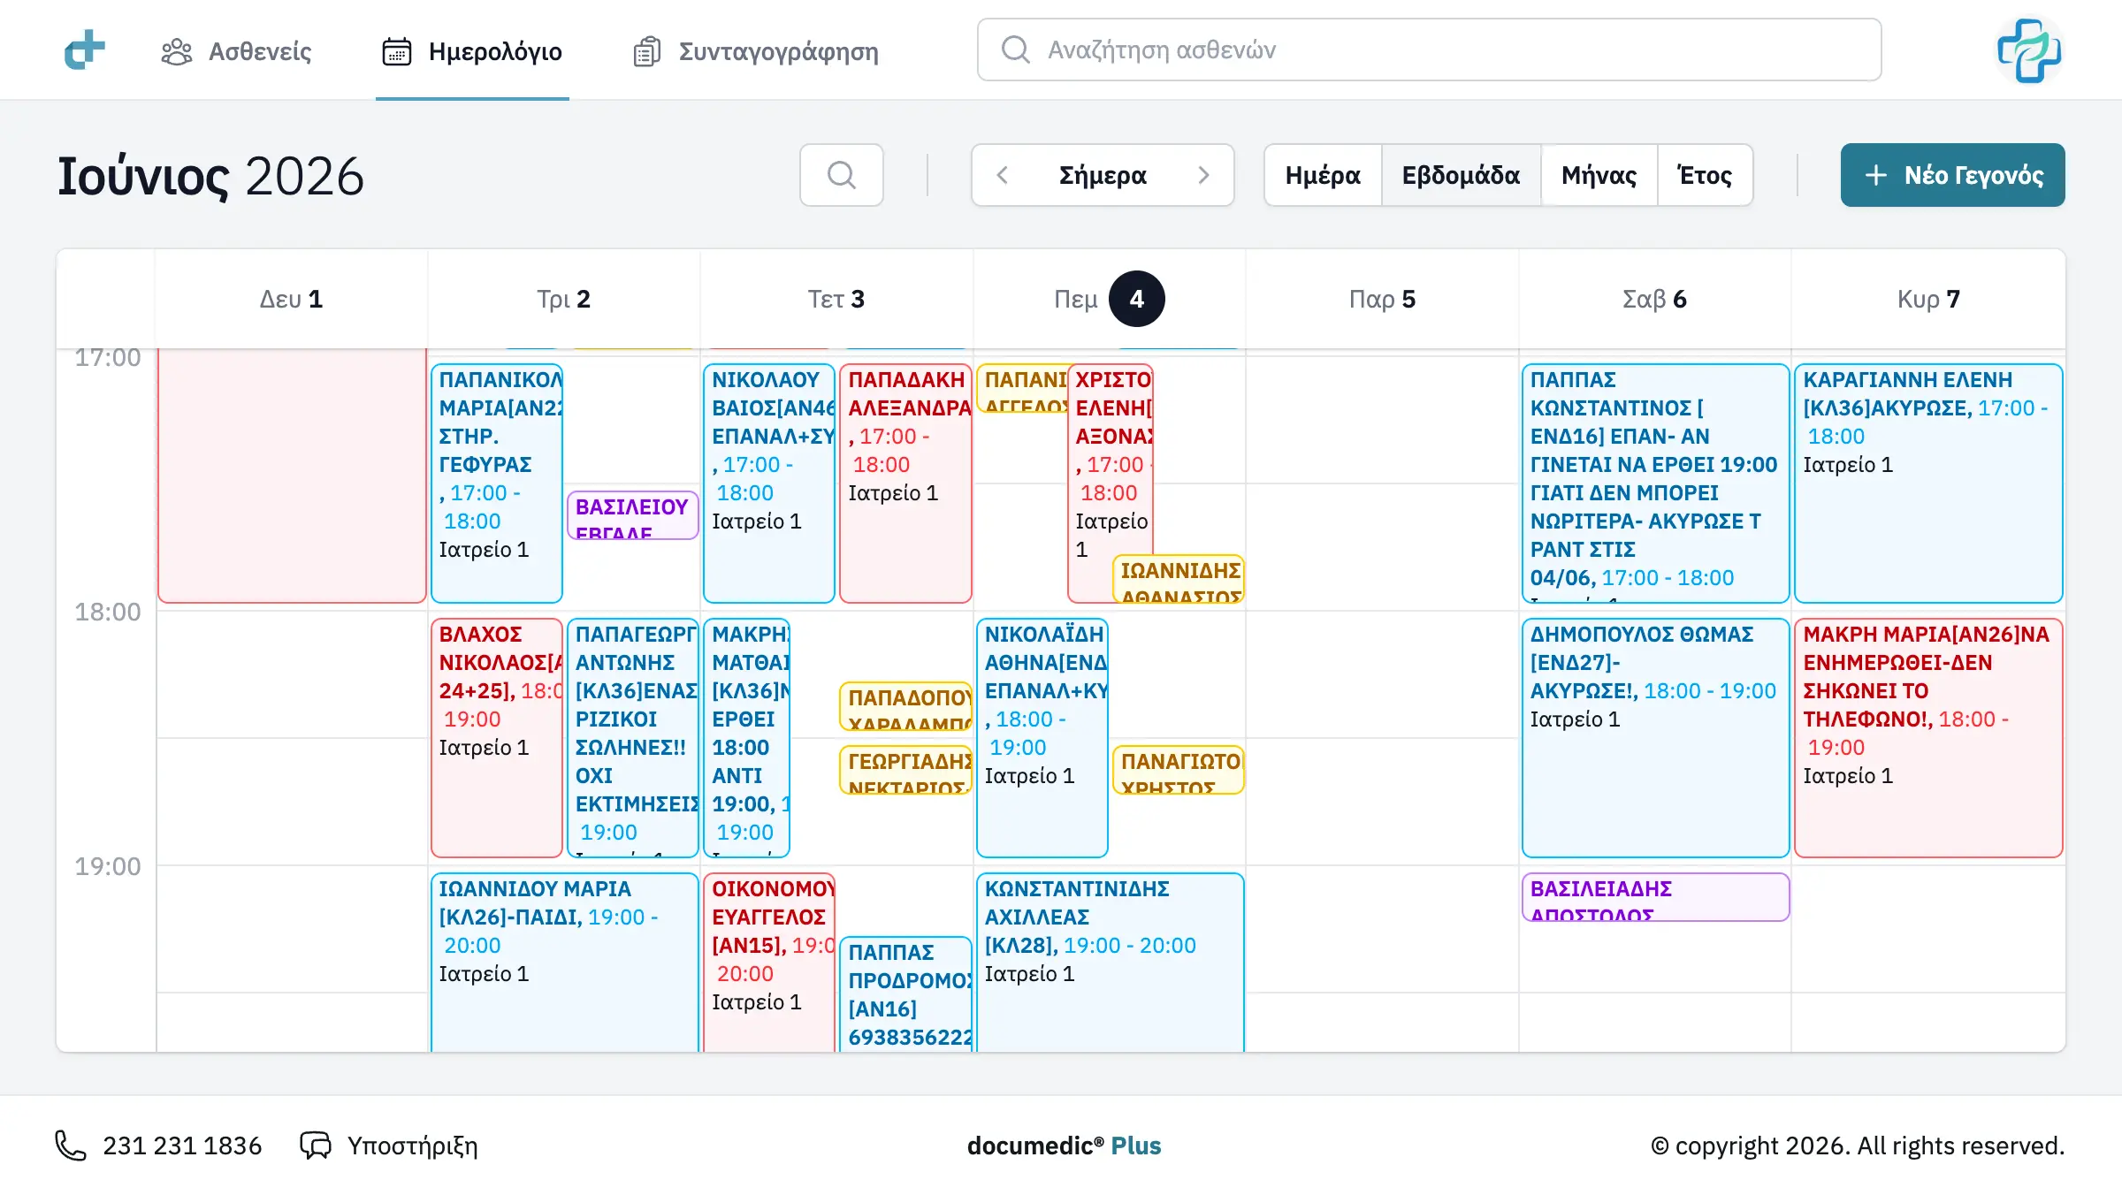
Task: Open ΚΑΡΑΓΙΑΝΝΗ ΕΛΕΝΗ appointment on Sunday
Action: pos(1928,483)
